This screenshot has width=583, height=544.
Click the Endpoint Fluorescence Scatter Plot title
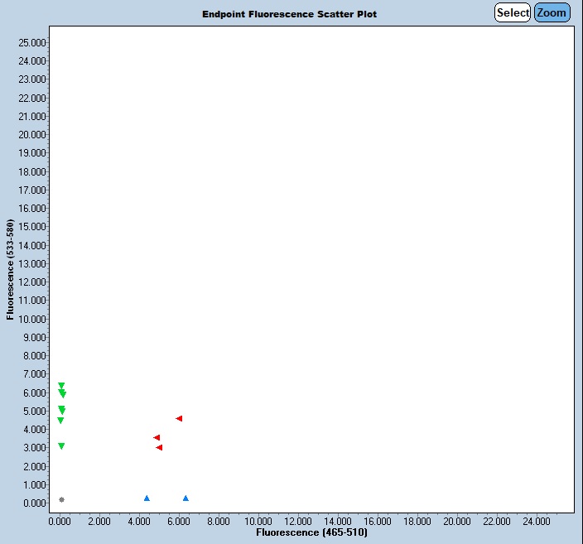289,14
